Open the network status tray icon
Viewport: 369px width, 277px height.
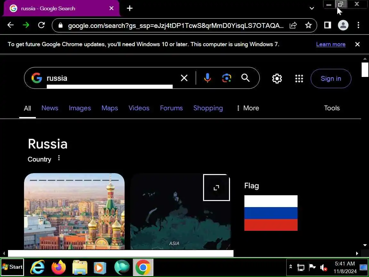pos(301,267)
